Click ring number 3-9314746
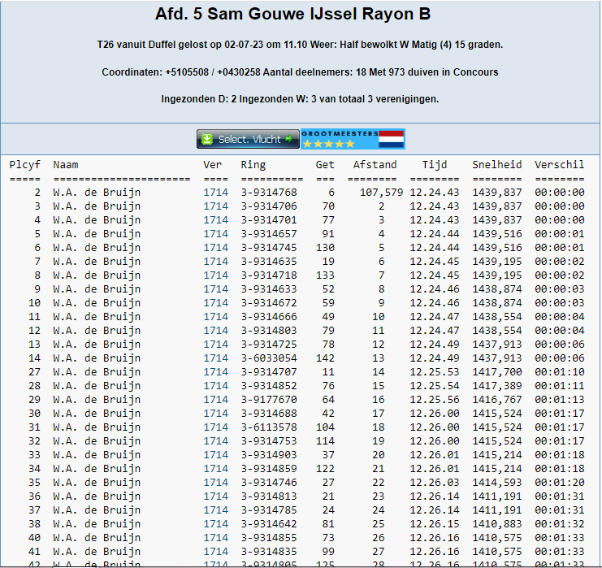This screenshot has height=568, width=602. 269,483
